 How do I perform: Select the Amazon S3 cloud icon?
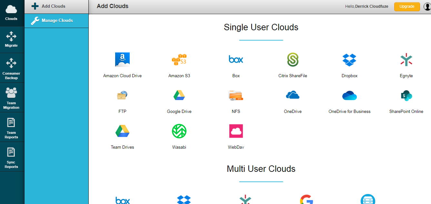click(x=179, y=60)
